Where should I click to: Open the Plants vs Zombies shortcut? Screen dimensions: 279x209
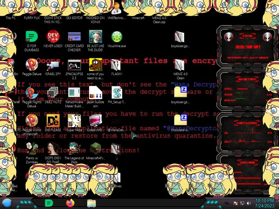click(32, 149)
